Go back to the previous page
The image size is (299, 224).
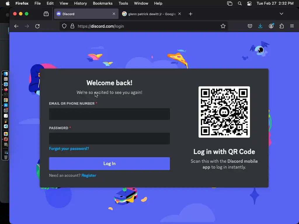(x=16, y=26)
